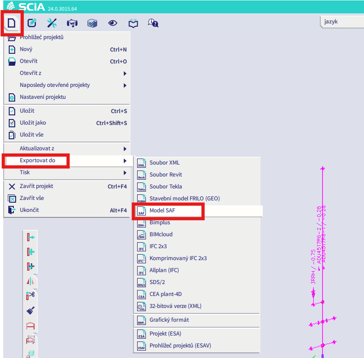Image resolution: width=364 pixels, height=358 pixels.
Task: Click the BIMcloud file icon
Action: coord(141,235)
